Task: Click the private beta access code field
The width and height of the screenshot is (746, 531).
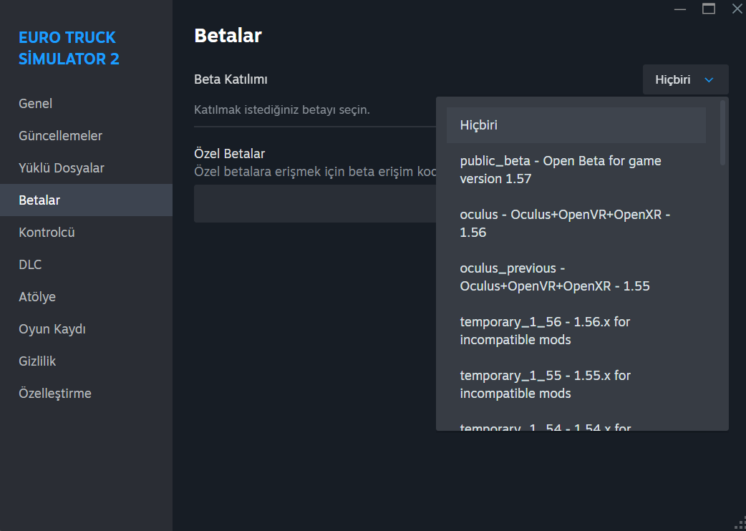Action: pos(315,203)
